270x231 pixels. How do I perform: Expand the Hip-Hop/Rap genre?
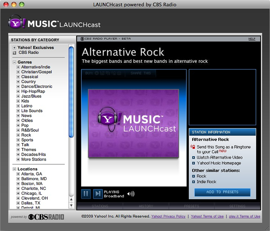click(18, 92)
